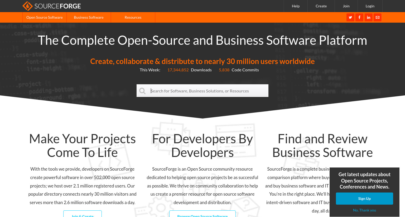Open the Open Source Software menu
The height and width of the screenshot is (217, 405).
pos(45,17)
